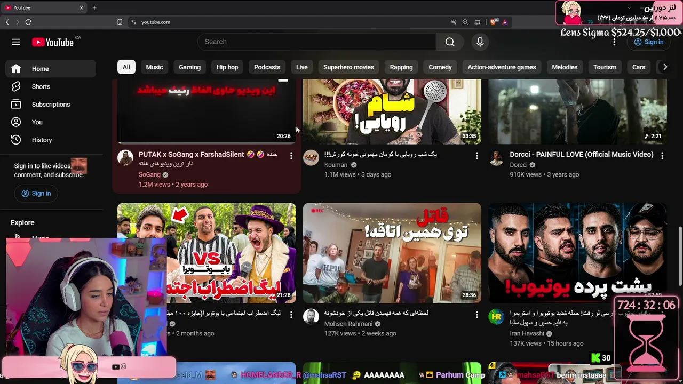
Task: Open the Dorcci channel avatar
Action: 497,158
